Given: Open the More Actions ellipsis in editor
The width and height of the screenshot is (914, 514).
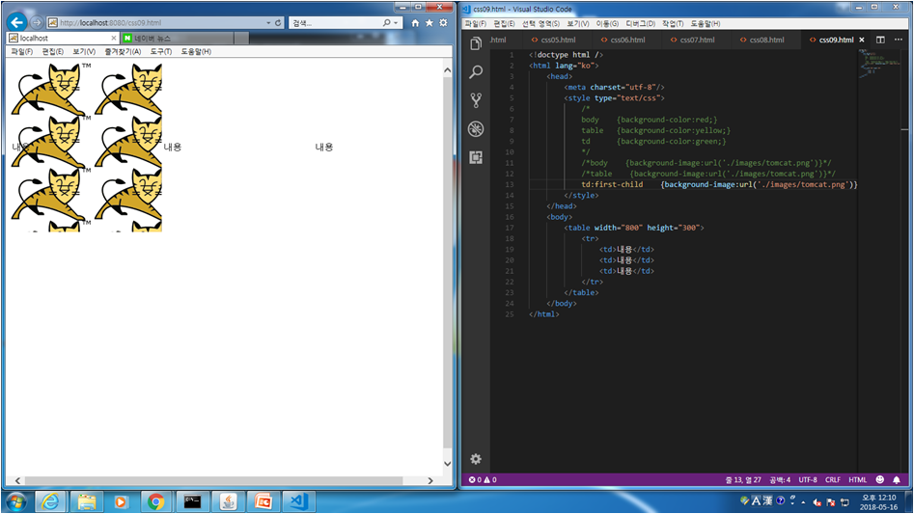Looking at the screenshot, I should click(x=899, y=40).
